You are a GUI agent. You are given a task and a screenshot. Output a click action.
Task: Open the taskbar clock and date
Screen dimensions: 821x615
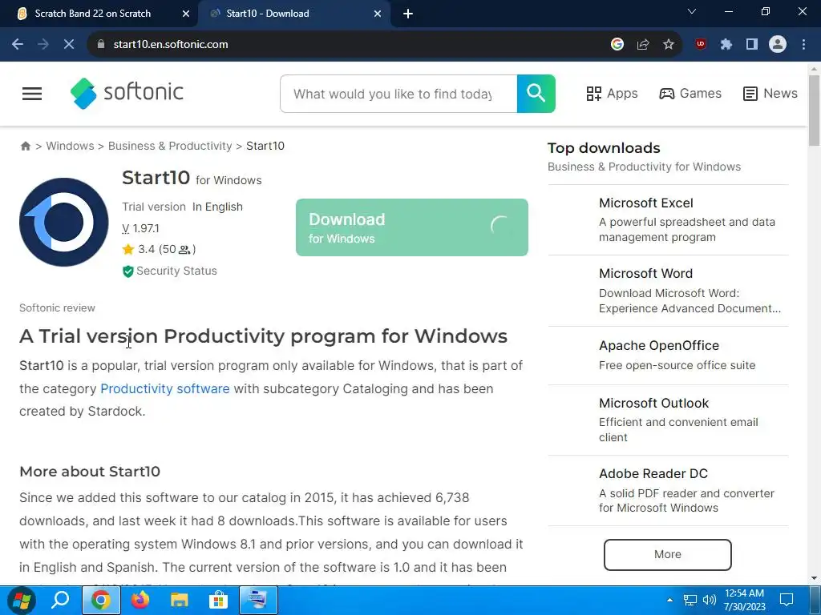click(745, 600)
